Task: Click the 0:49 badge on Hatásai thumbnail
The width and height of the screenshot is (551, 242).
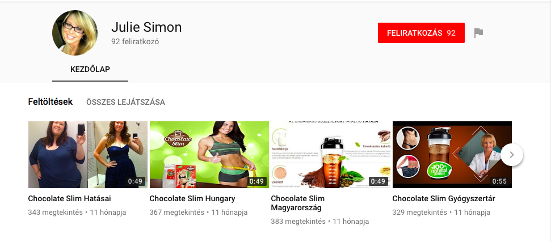Action: 135,181
